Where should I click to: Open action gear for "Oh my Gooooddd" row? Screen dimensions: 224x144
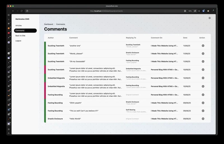click(x=203, y=61)
